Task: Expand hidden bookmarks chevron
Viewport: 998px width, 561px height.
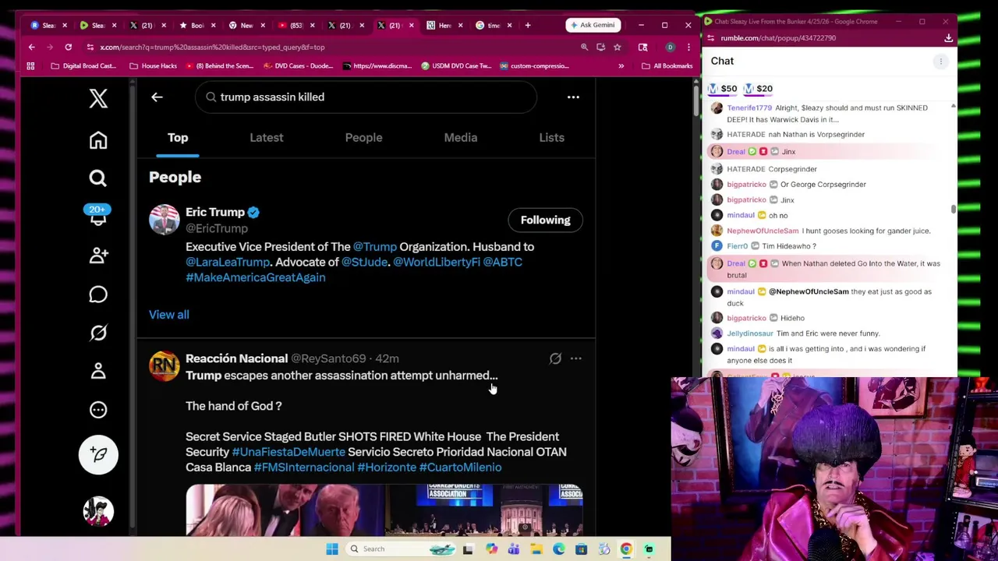Action: click(621, 65)
